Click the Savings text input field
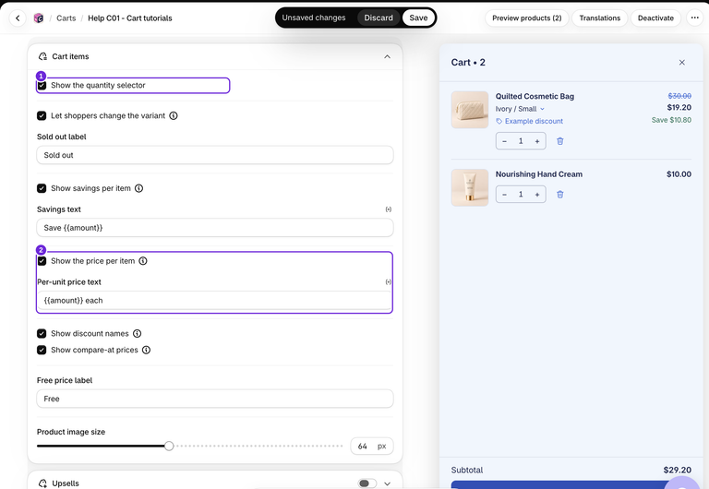709x489 pixels. point(215,228)
